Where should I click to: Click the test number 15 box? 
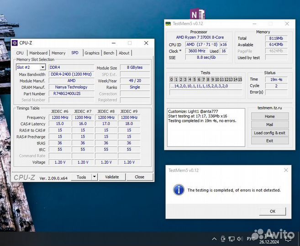coord(240,79)
